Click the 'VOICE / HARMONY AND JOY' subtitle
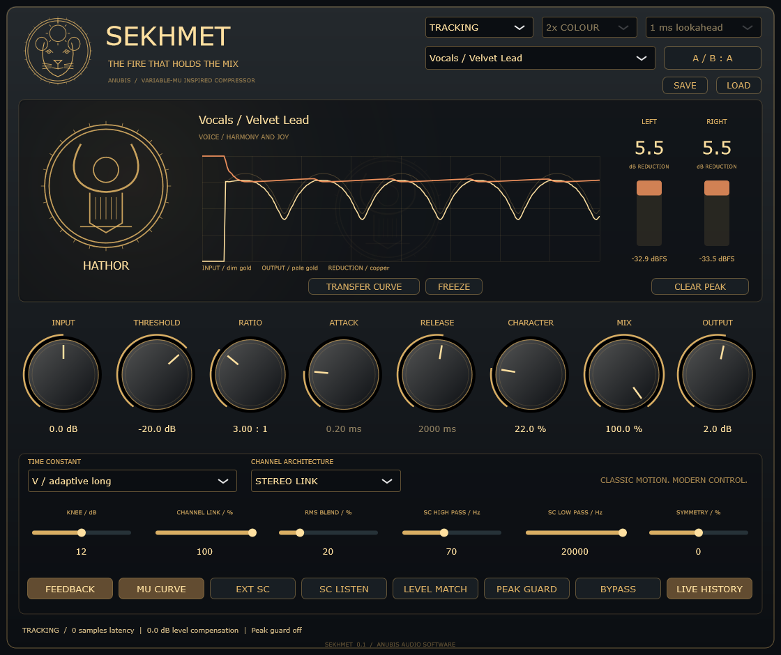The image size is (781, 655). pyautogui.click(x=243, y=137)
